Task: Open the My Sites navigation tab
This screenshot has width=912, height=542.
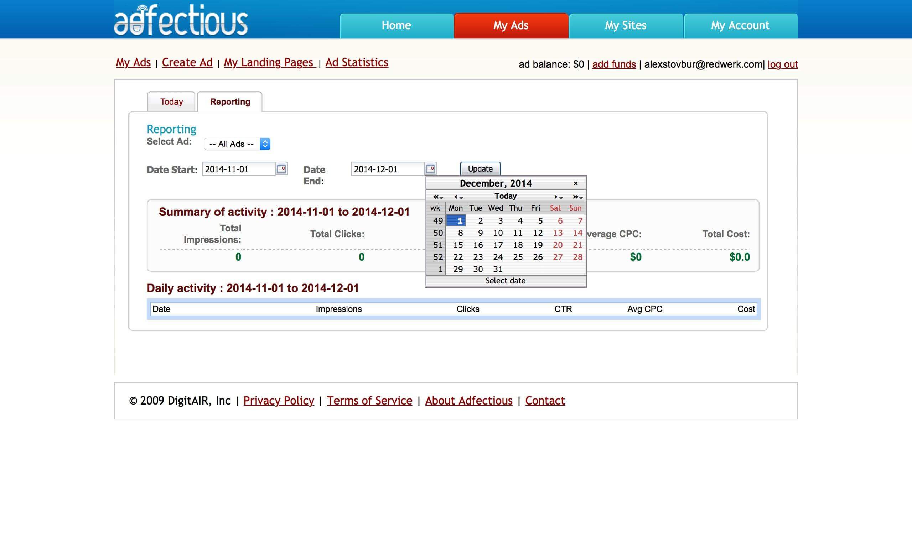Action: (626, 26)
